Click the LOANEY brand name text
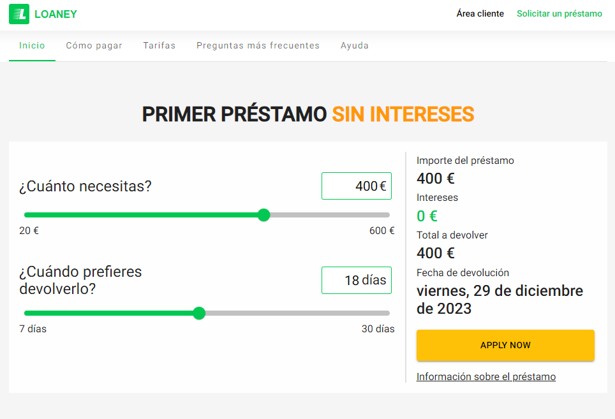This screenshot has width=615, height=419. click(x=56, y=14)
